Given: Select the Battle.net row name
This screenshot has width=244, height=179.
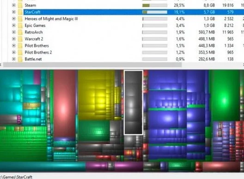Looking at the screenshot, I should [33, 59].
